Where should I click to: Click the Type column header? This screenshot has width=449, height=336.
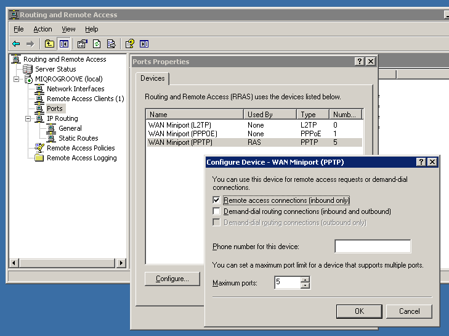pos(313,115)
